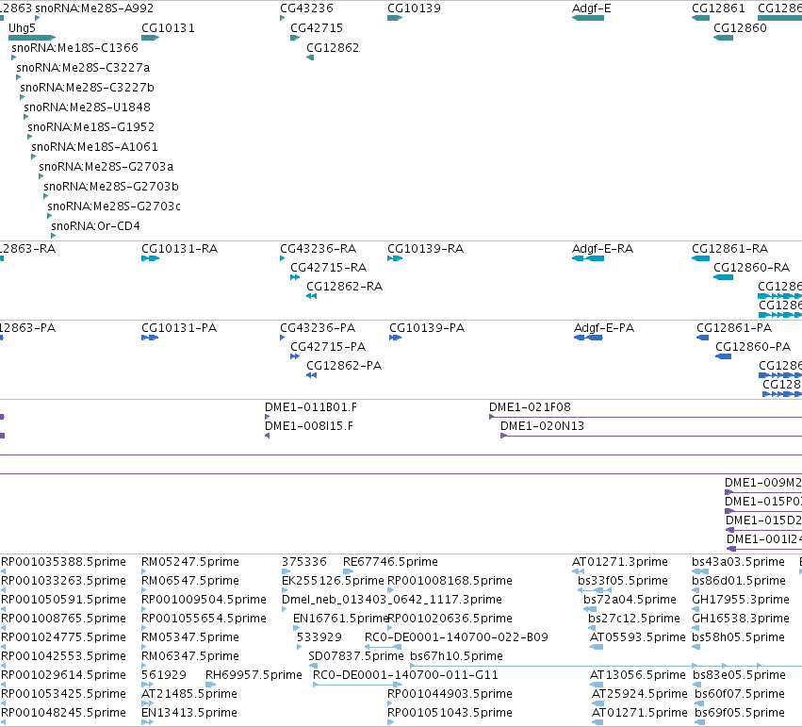Click the CG12862 gene label

[333, 47]
